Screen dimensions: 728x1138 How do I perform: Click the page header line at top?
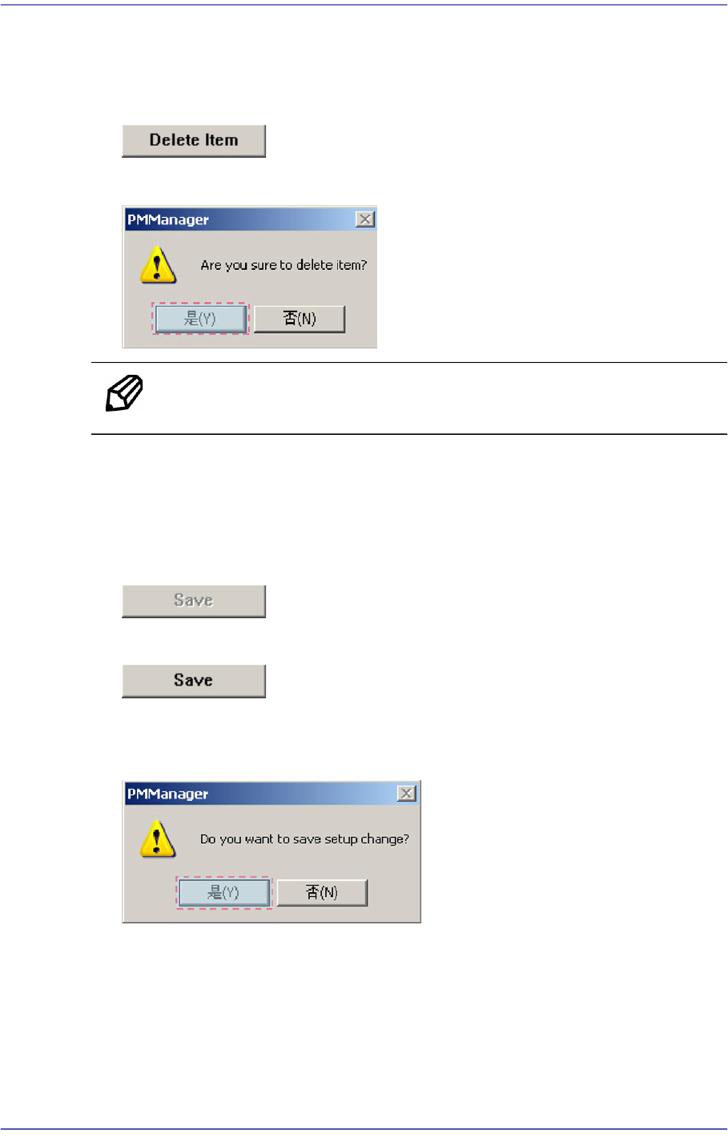click(x=364, y=6)
